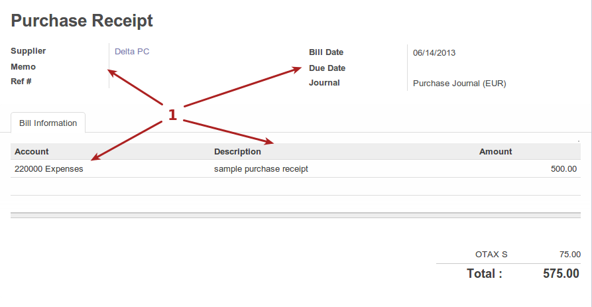Click the OTAX S tax label
Image resolution: width=592 pixels, height=307 pixels.
(491, 254)
